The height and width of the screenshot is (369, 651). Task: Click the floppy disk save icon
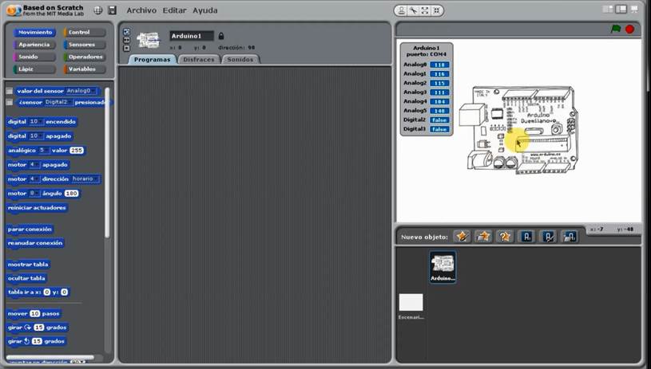(x=112, y=10)
